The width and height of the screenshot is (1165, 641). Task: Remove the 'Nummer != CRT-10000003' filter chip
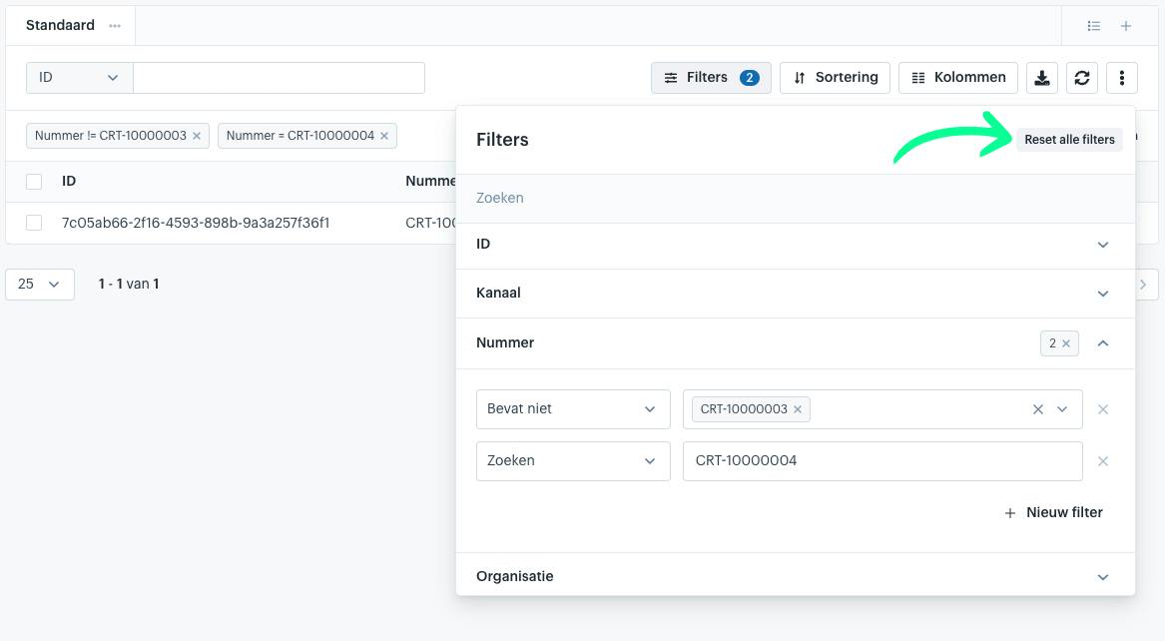pos(197,136)
